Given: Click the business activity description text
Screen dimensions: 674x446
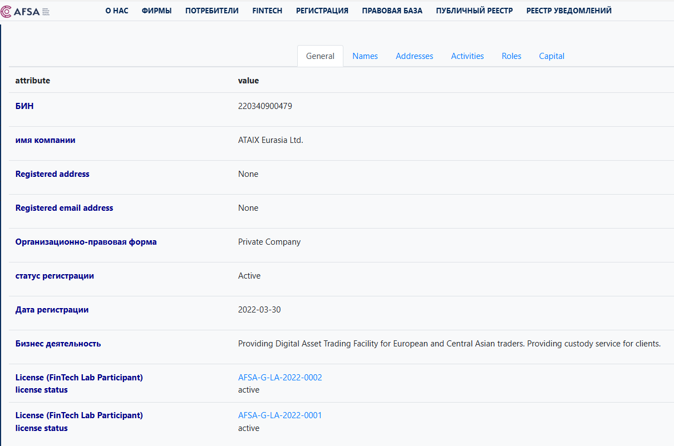Looking at the screenshot, I should pyautogui.click(x=449, y=344).
